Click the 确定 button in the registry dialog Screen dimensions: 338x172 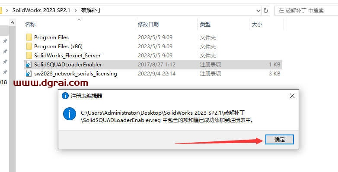[x=279, y=140]
